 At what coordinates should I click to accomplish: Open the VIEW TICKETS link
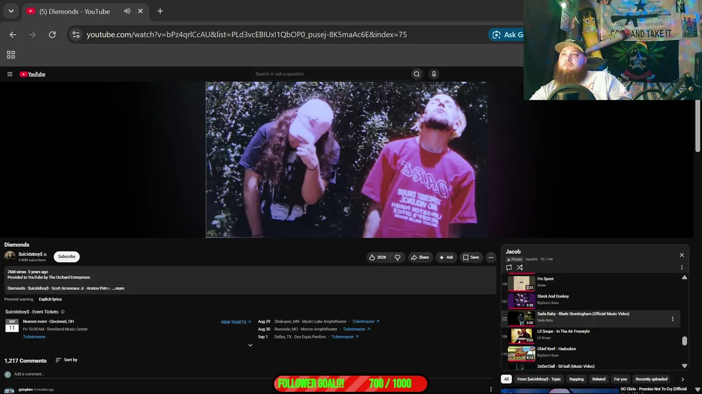pos(236,322)
